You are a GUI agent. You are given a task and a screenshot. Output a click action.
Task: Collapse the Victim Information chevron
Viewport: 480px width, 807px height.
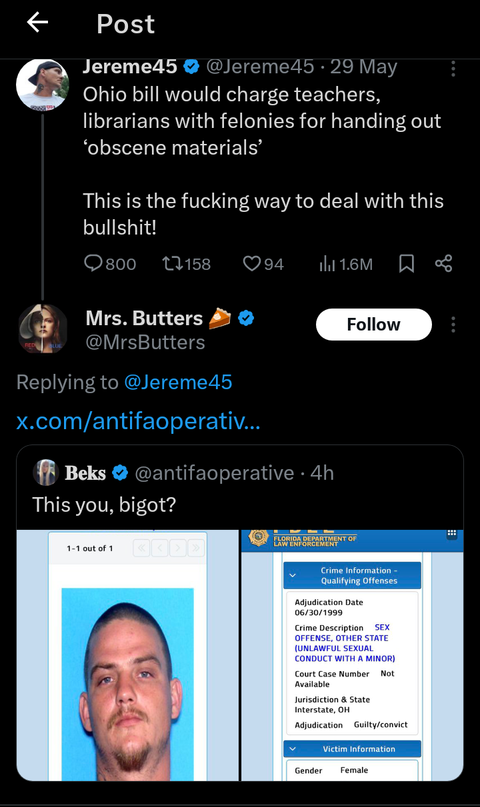[x=292, y=749]
